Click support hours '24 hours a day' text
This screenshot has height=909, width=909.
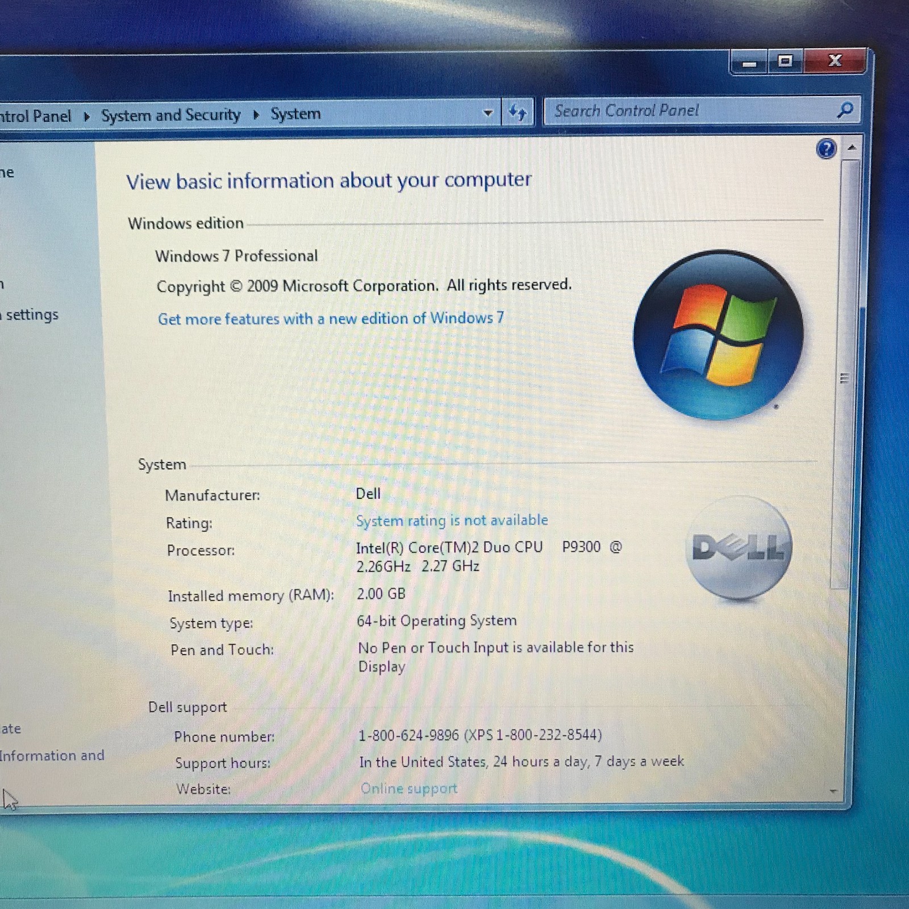pyautogui.click(x=540, y=761)
